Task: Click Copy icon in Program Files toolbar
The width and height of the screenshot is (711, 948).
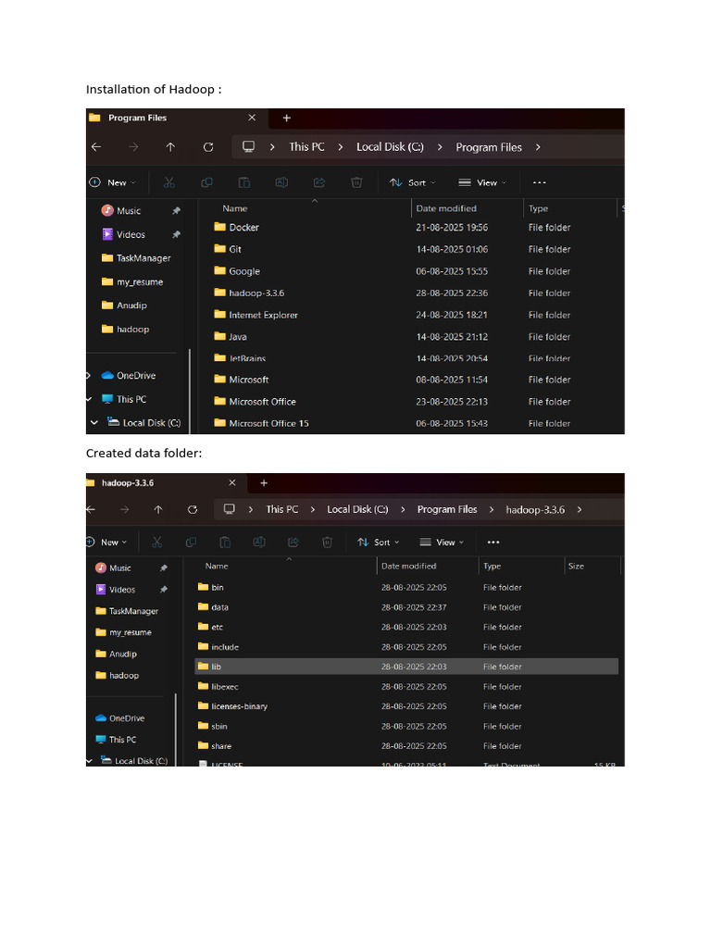Action: (x=206, y=182)
